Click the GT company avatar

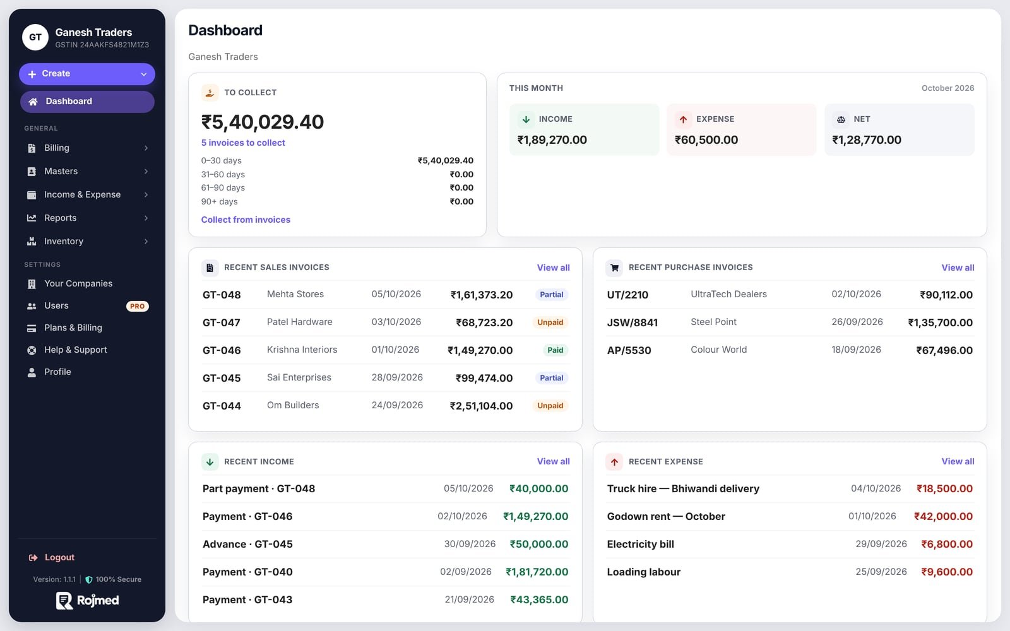tap(35, 37)
